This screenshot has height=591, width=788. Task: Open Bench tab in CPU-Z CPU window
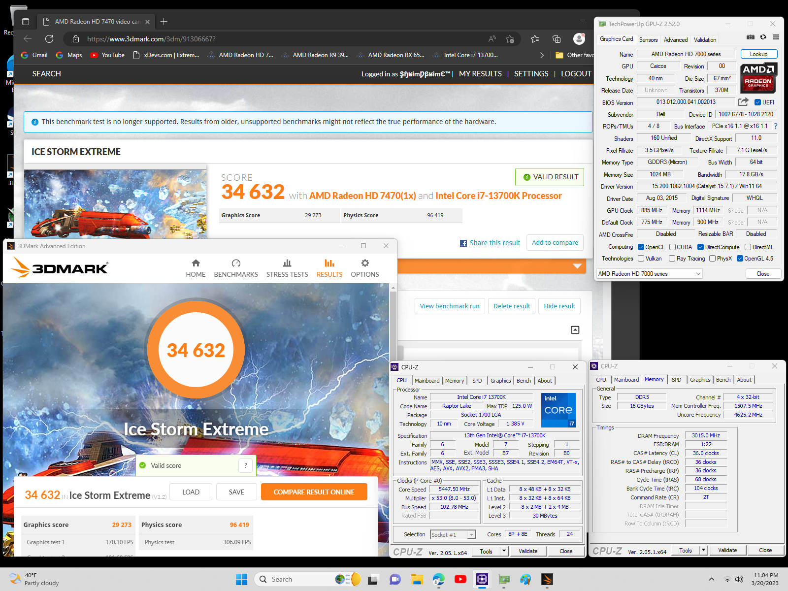coord(524,381)
